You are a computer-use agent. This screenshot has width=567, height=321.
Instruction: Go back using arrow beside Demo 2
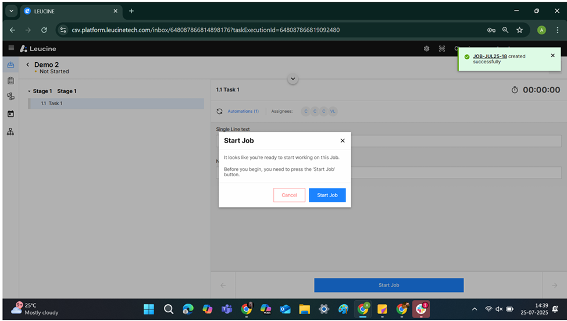(x=27, y=65)
